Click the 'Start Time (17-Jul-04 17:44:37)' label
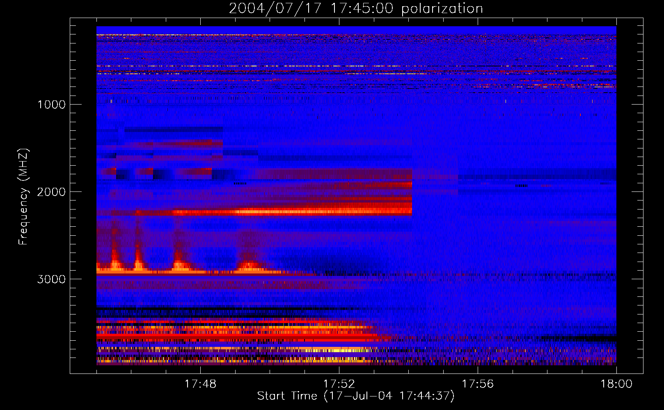This screenshot has height=410, width=664. (356, 396)
